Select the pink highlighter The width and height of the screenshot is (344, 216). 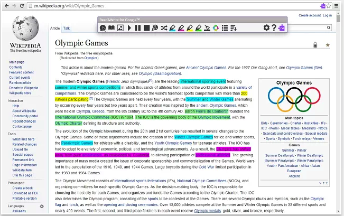181,28
